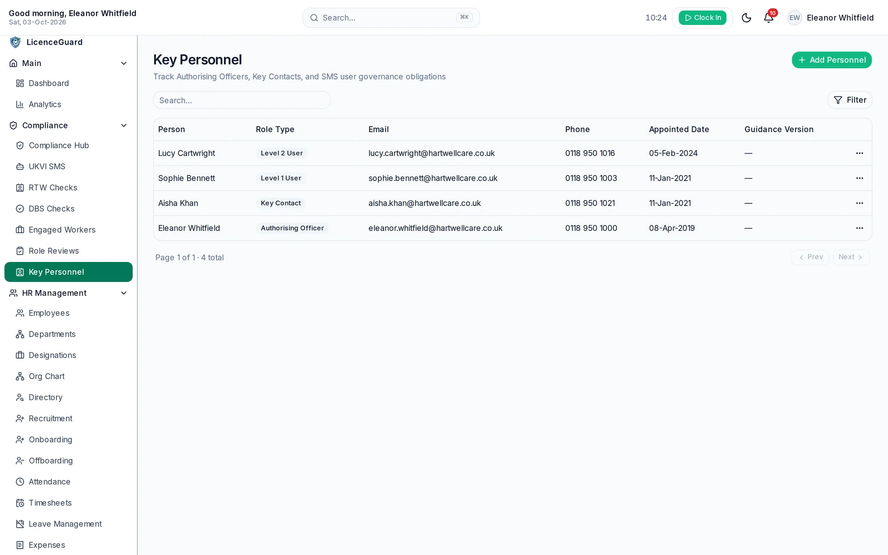The height and width of the screenshot is (555, 888).
Task: Collapse the Main section chevron
Action: pyautogui.click(x=124, y=63)
